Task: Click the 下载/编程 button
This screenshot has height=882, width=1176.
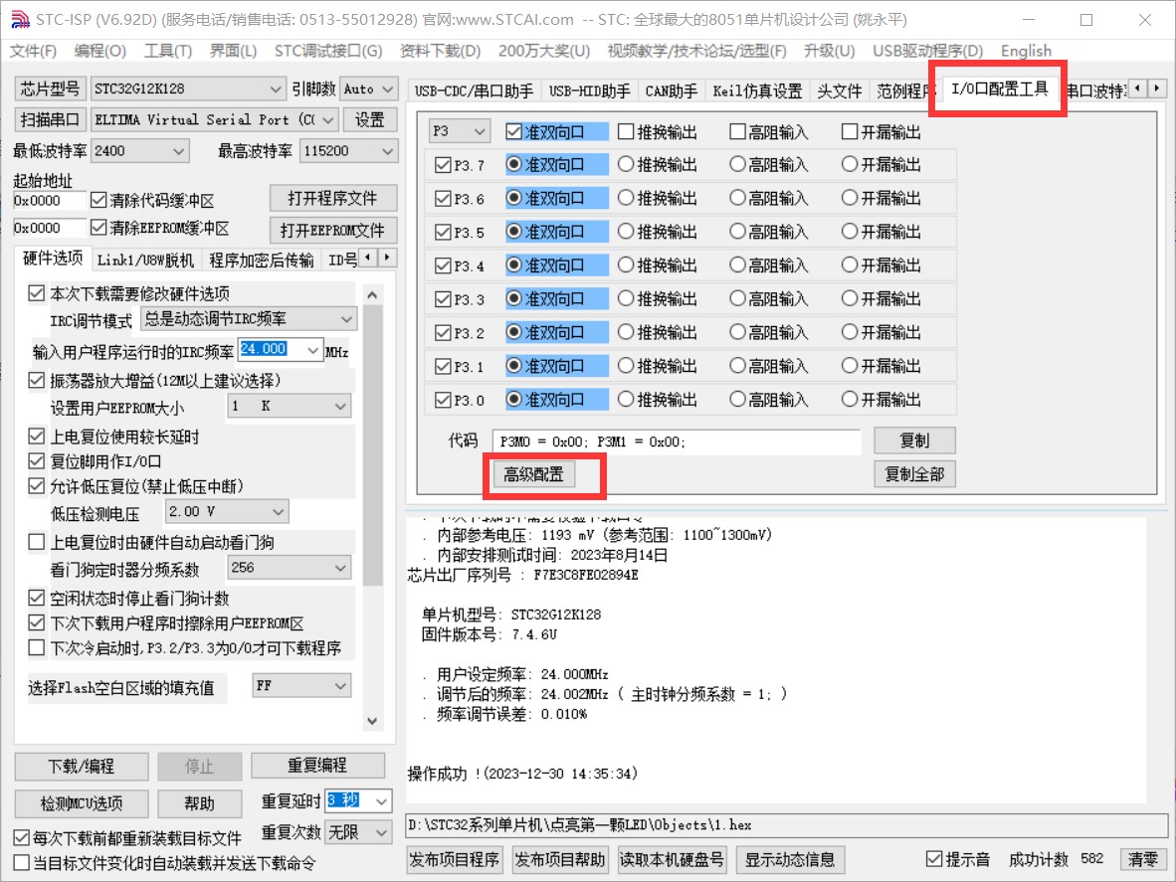Action: [81, 767]
